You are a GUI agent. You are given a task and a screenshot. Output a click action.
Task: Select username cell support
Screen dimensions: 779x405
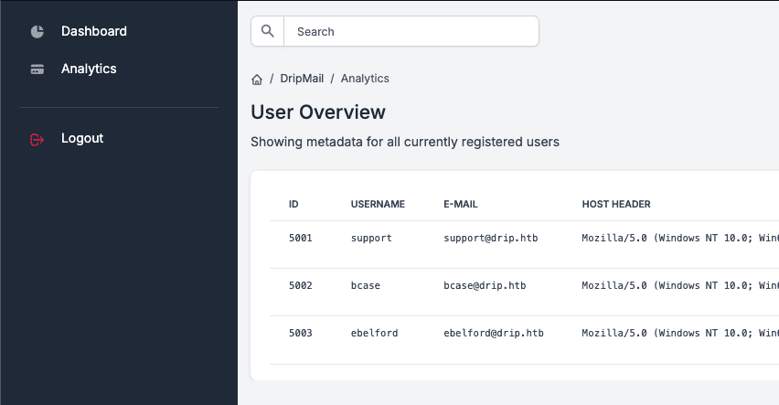coord(371,239)
